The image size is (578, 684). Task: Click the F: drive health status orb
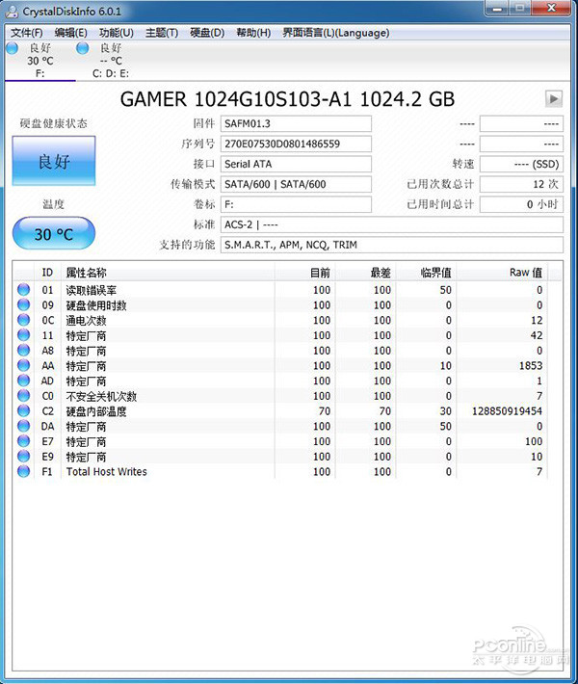point(12,48)
